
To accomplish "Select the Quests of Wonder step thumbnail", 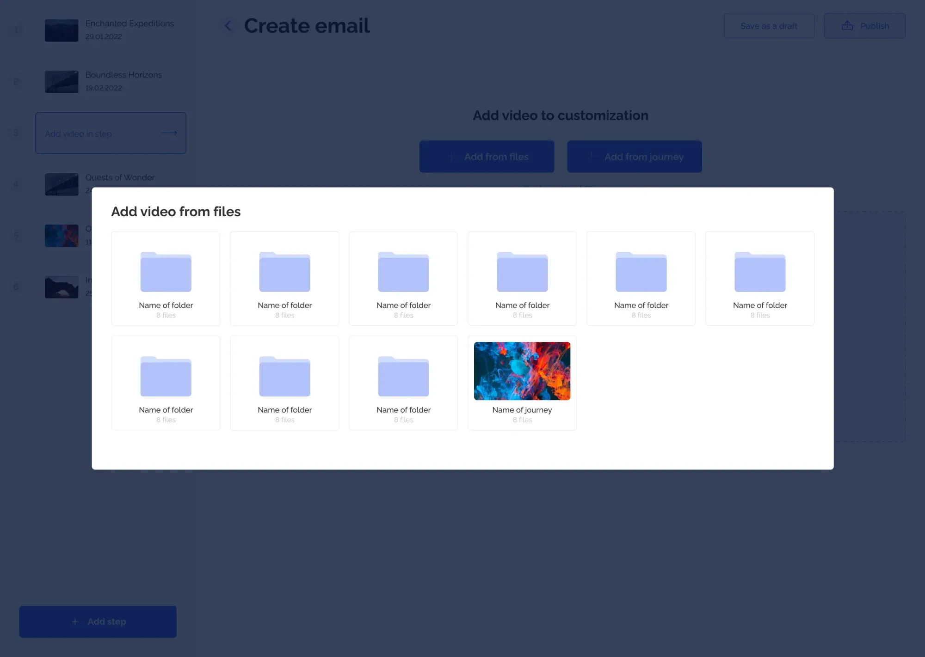I will pos(62,184).
